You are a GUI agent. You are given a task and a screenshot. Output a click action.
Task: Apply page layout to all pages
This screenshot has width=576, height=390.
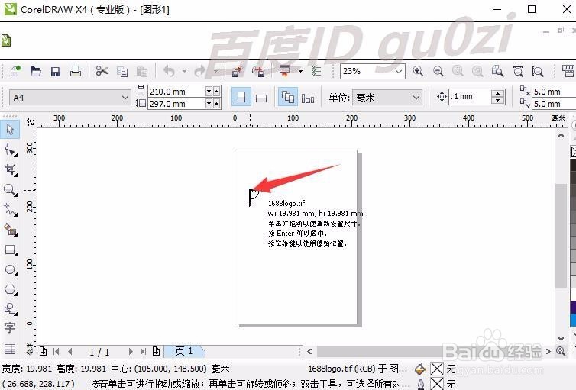288,97
